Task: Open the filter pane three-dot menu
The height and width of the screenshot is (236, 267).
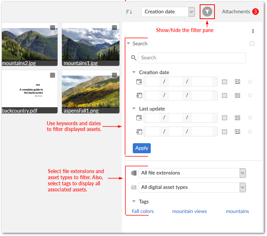Action: (x=253, y=31)
